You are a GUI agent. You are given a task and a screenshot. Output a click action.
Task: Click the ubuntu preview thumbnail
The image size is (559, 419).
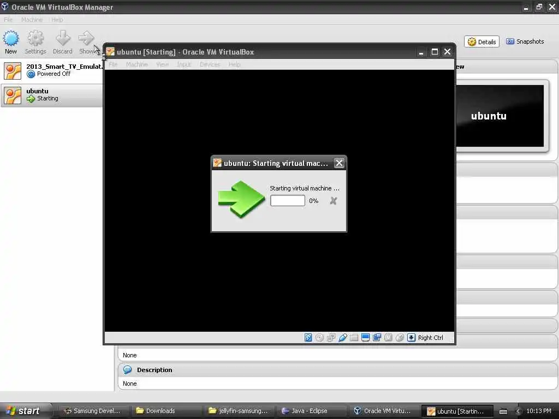pyautogui.click(x=500, y=116)
